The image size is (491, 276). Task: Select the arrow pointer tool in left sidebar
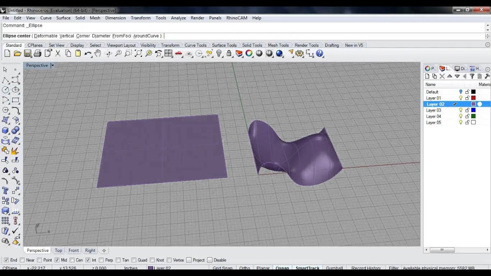[5, 69]
